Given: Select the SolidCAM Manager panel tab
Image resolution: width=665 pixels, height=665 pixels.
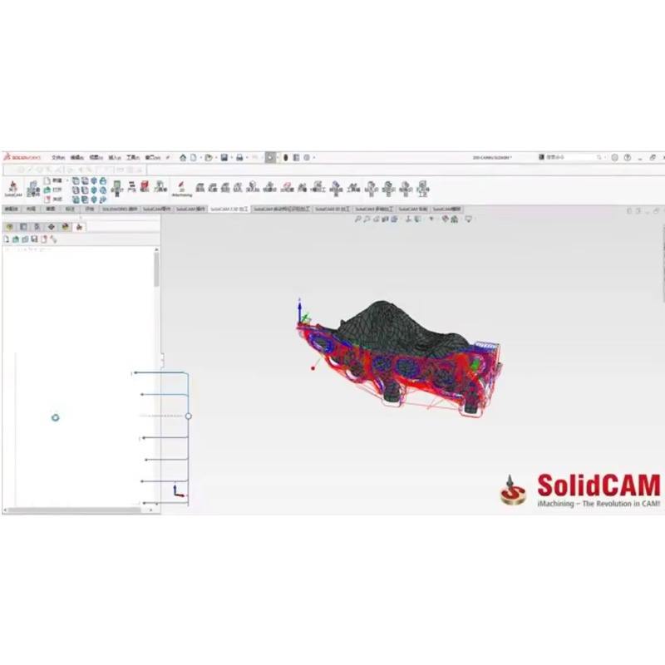Looking at the screenshot, I should pyautogui.click(x=79, y=227).
